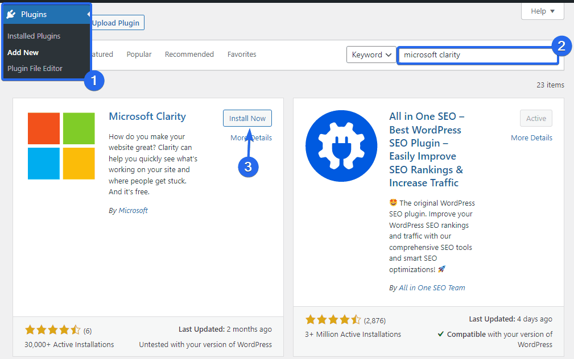
Task: Expand the Help dropdown tab
Action: coord(543,11)
